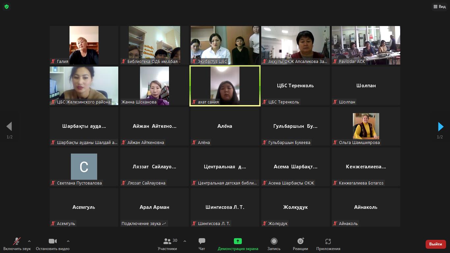Stop camera with Остановить видео
450x253 pixels.
52,241
